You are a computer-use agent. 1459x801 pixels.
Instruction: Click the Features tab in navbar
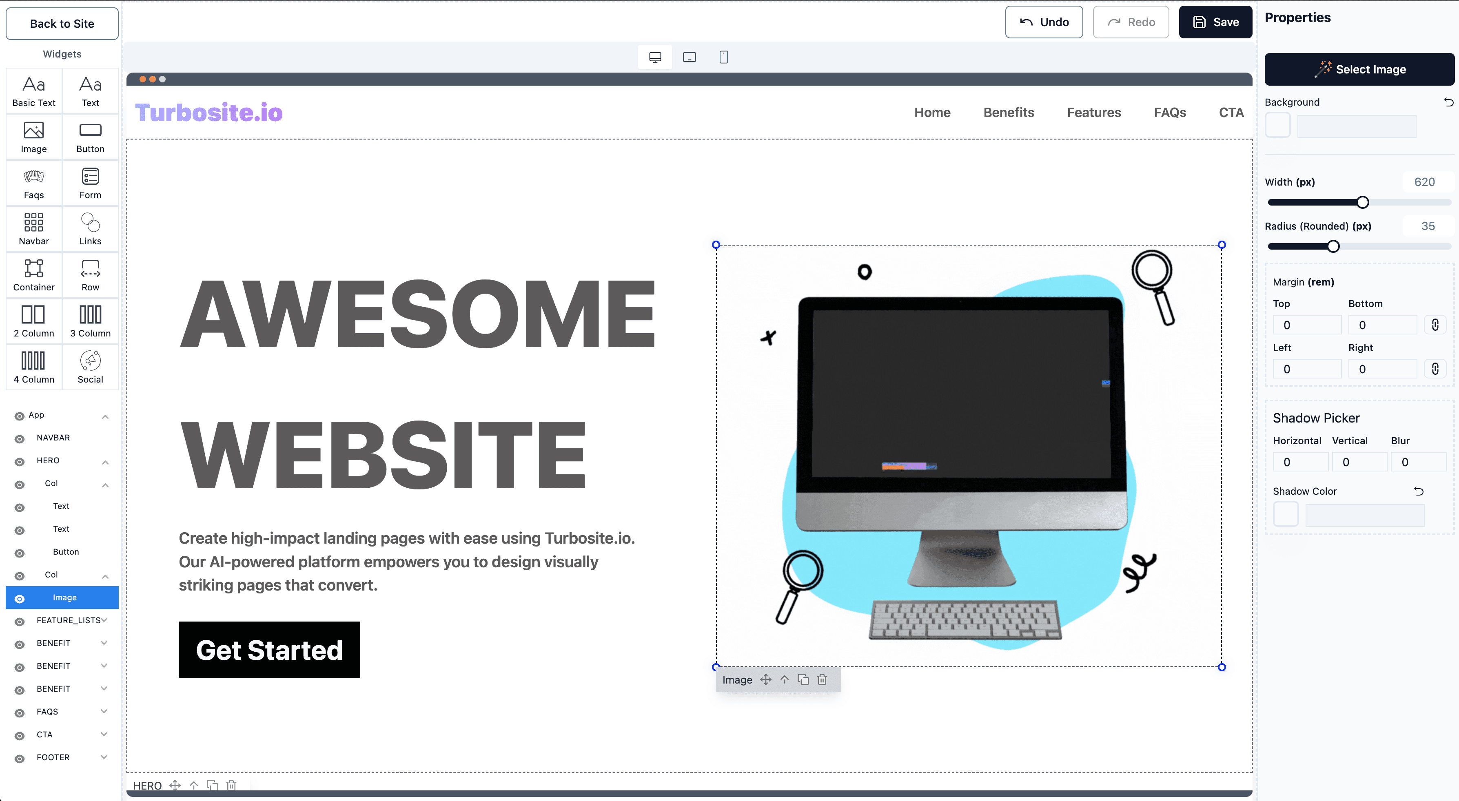(1094, 111)
